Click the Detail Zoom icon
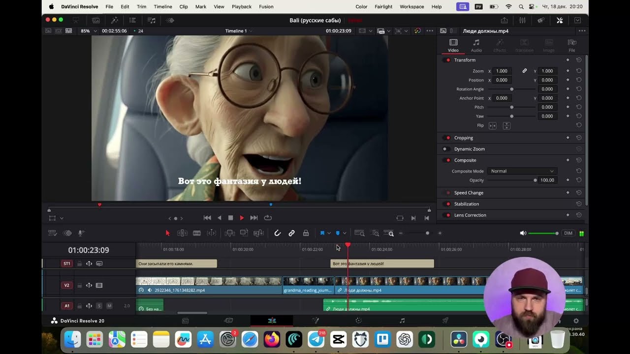The image size is (630, 354). pos(376,233)
